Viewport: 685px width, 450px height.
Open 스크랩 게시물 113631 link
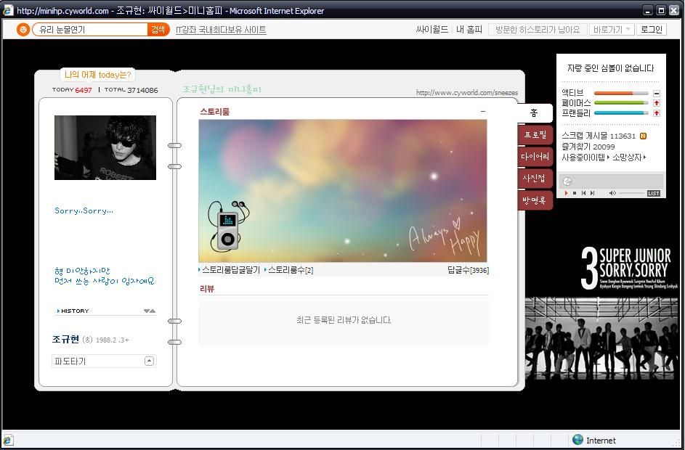point(599,136)
